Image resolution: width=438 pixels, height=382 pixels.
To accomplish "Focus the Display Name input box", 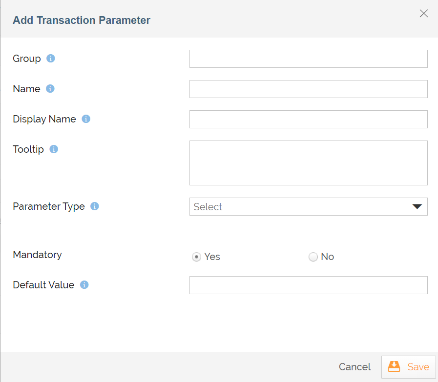I will 308,119.
